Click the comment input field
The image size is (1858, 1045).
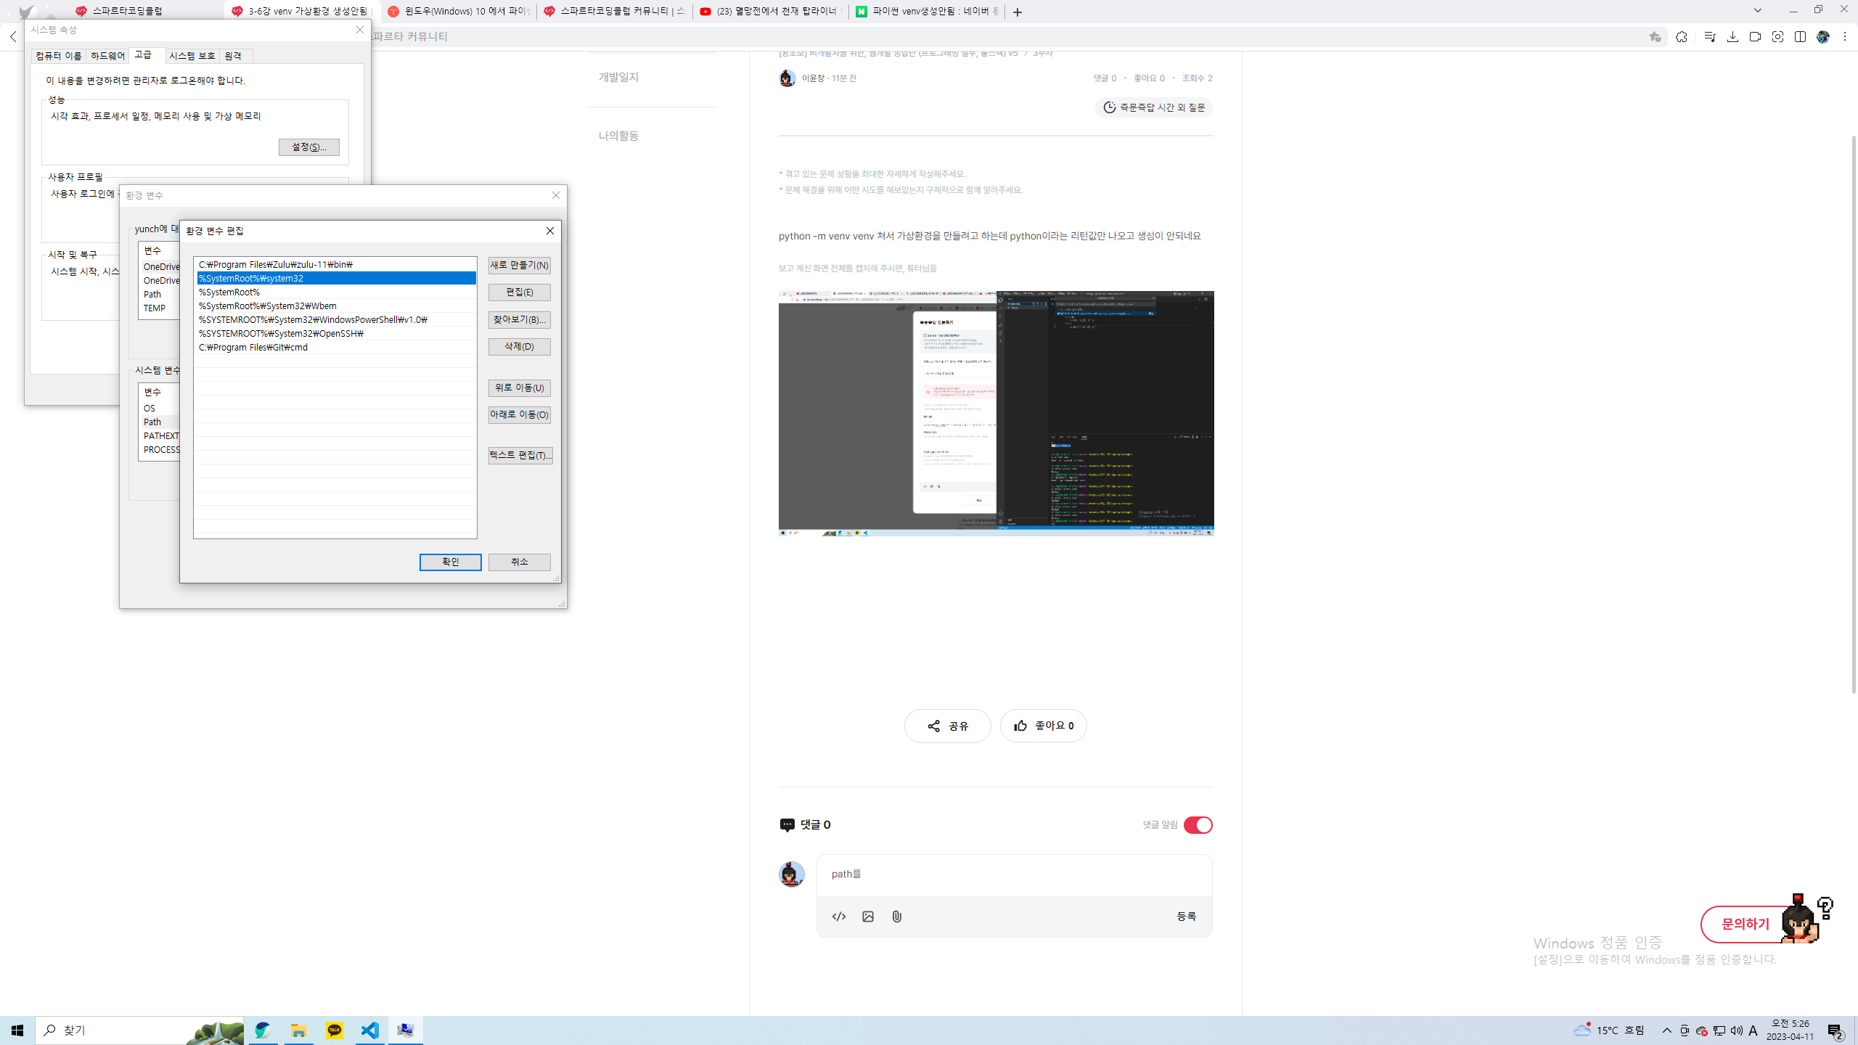(x=1014, y=874)
